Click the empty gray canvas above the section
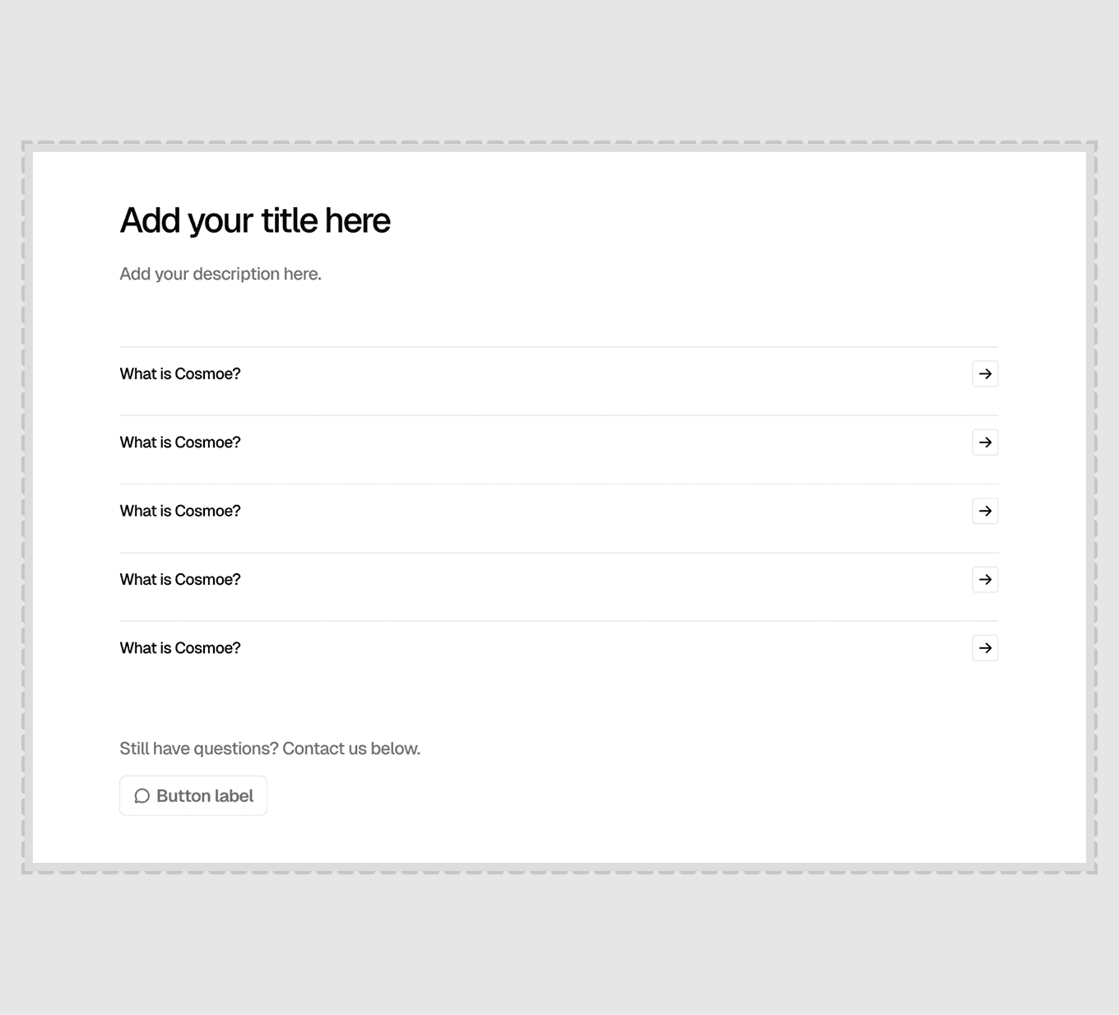 coord(559,70)
